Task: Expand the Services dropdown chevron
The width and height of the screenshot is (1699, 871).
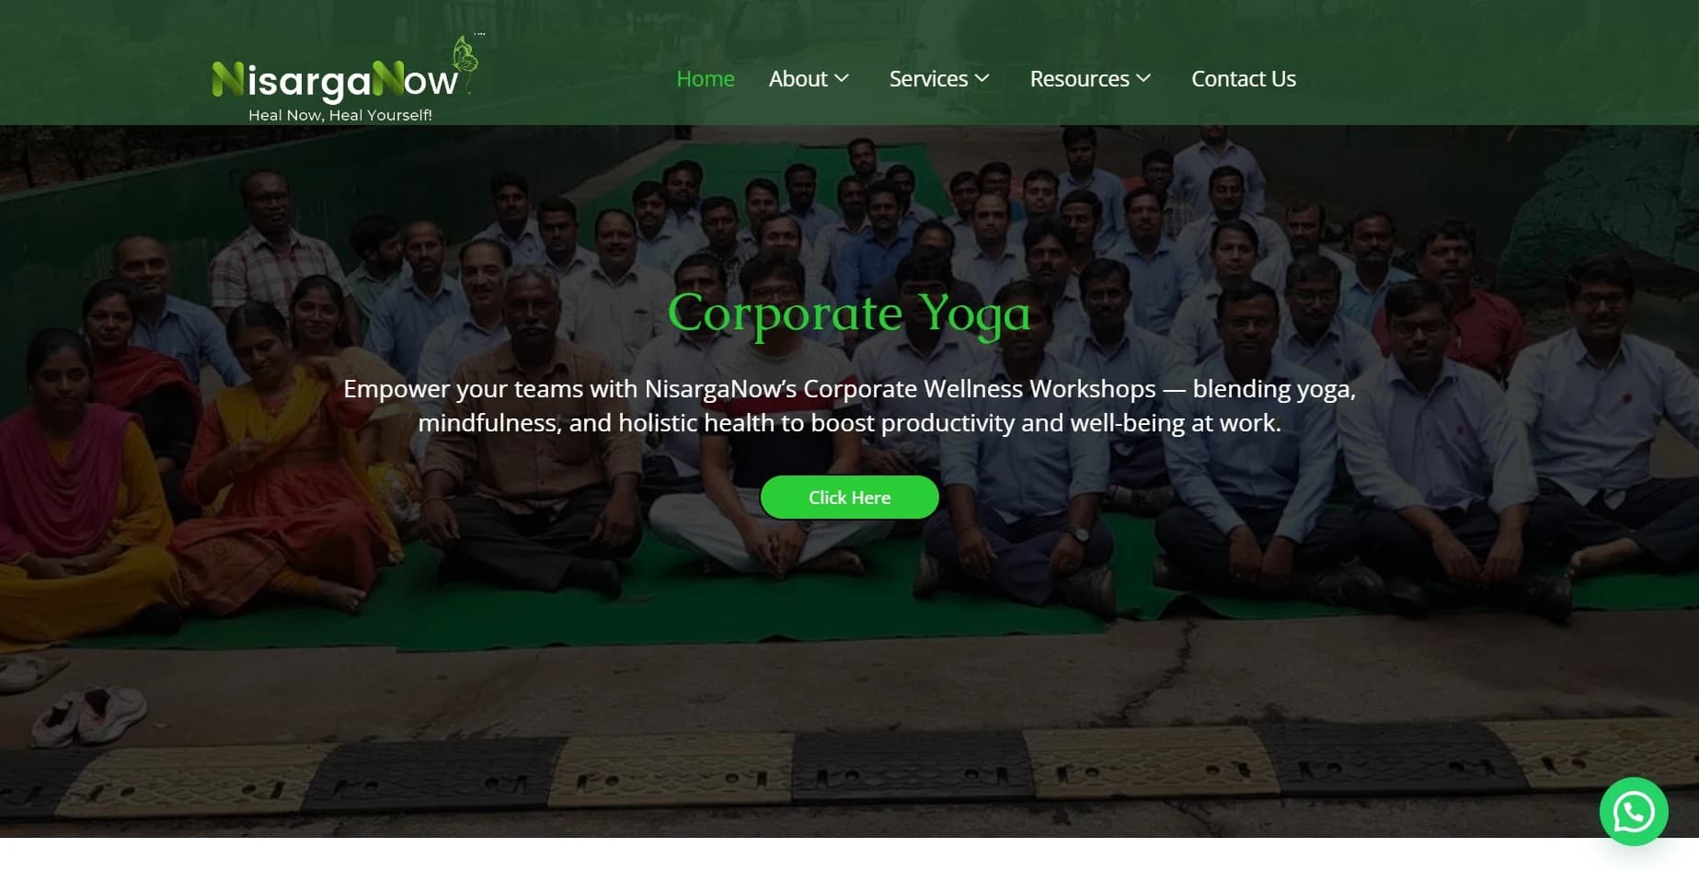Action: click(982, 79)
